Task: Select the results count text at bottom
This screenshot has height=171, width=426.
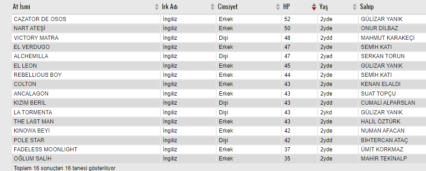Action: [64, 168]
